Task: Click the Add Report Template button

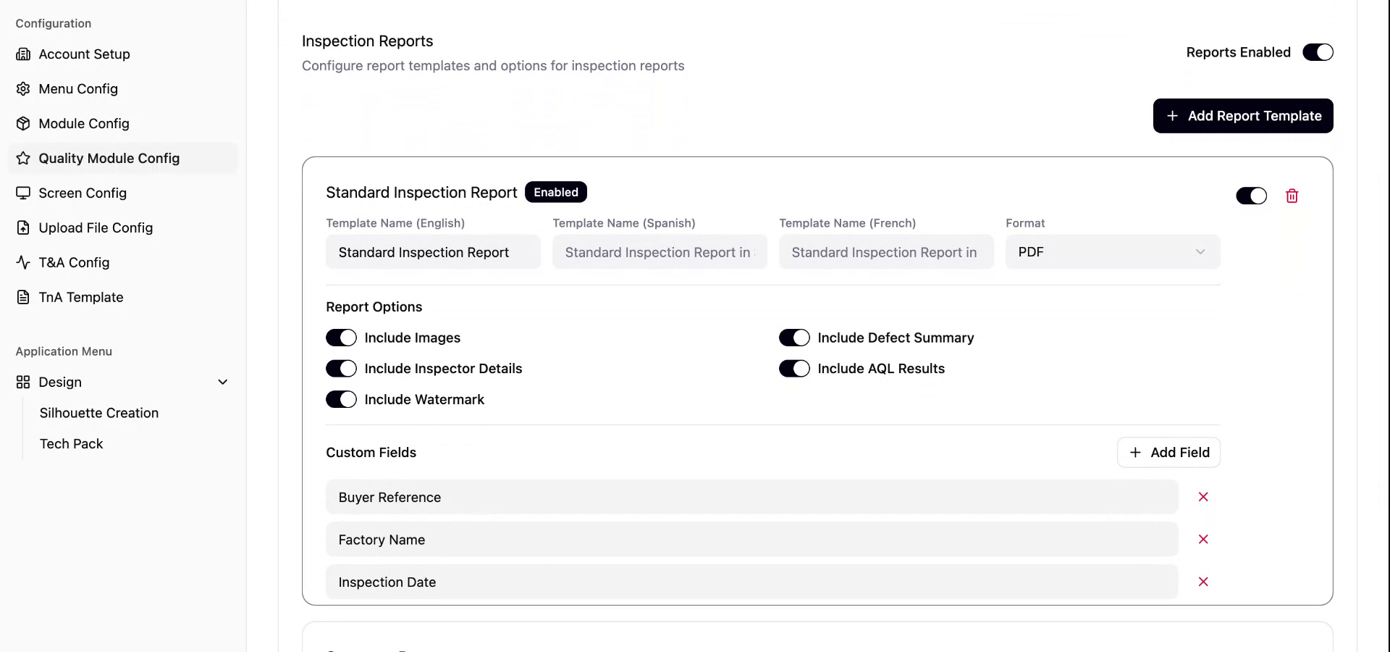Action: (x=1242, y=116)
